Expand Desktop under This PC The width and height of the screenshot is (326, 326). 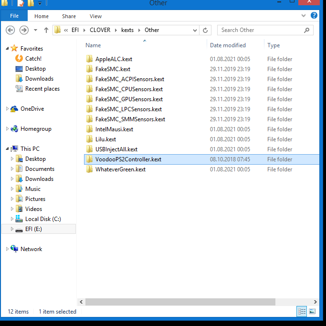[x=12, y=158]
